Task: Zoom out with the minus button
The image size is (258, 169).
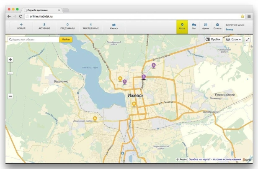Action: click(x=10, y=96)
